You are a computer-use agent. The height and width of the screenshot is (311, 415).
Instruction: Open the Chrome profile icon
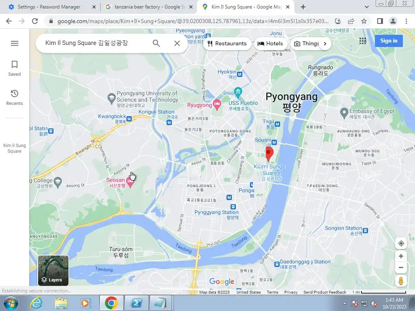pyautogui.click(x=393, y=21)
